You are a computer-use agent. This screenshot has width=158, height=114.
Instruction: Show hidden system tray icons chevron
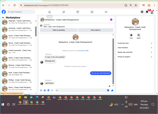pyautogui.click(x=122, y=105)
